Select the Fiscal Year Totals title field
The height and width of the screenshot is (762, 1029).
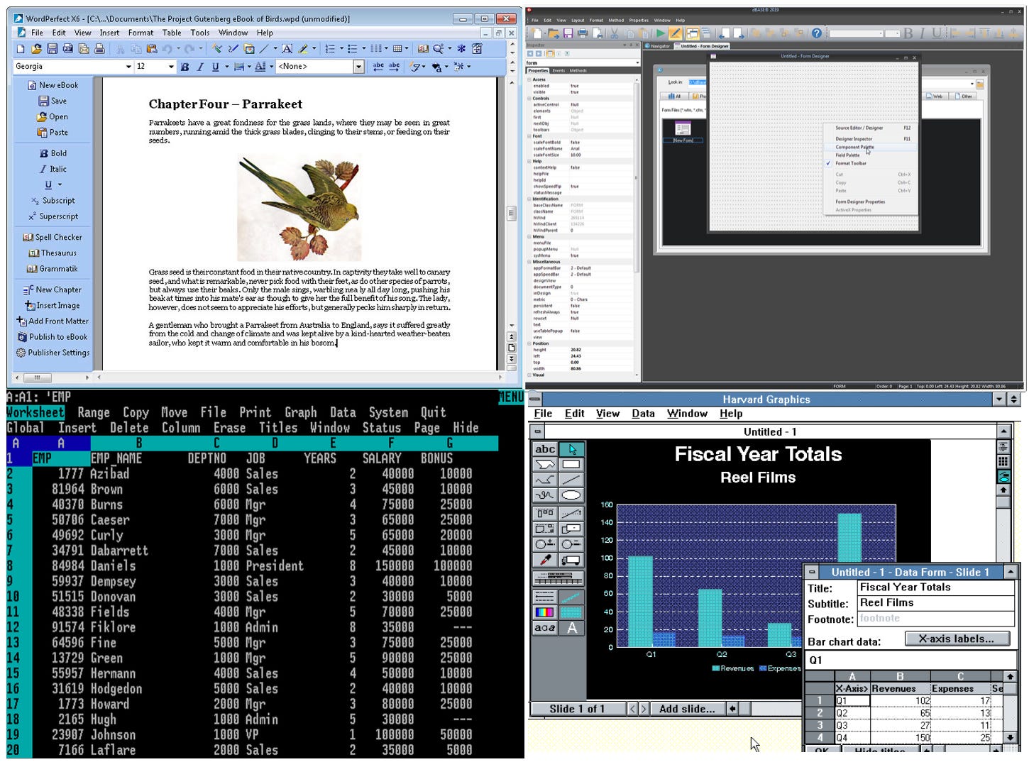(x=935, y=587)
